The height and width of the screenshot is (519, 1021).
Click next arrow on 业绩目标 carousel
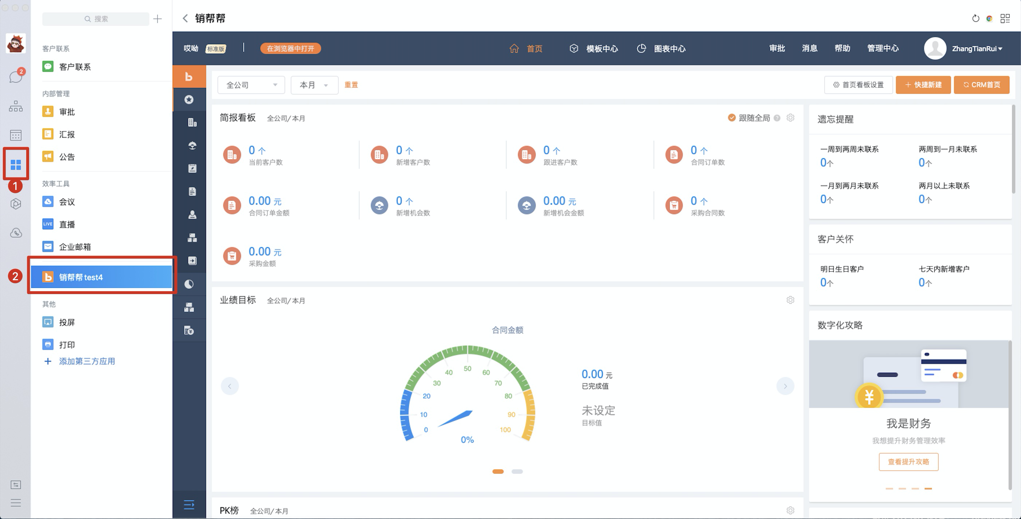click(785, 386)
